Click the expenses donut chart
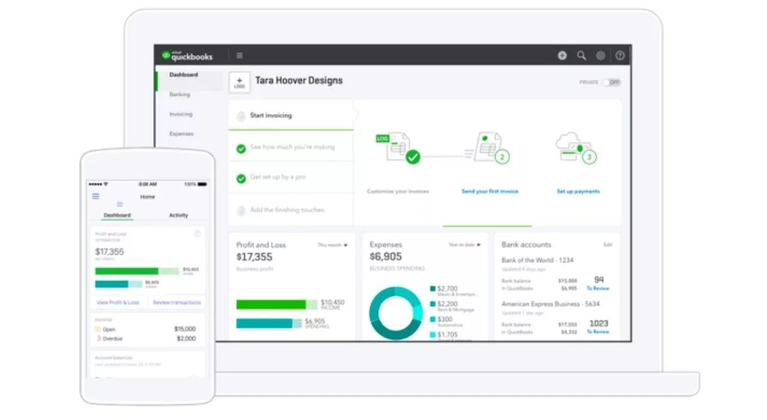This screenshot has height=420, width=767. pos(396,312)
